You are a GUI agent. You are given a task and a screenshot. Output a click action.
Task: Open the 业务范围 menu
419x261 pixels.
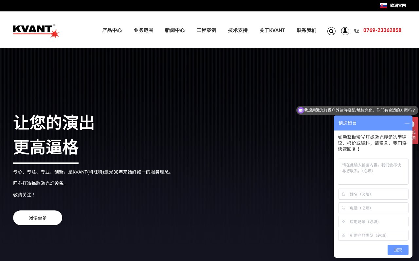143,30
